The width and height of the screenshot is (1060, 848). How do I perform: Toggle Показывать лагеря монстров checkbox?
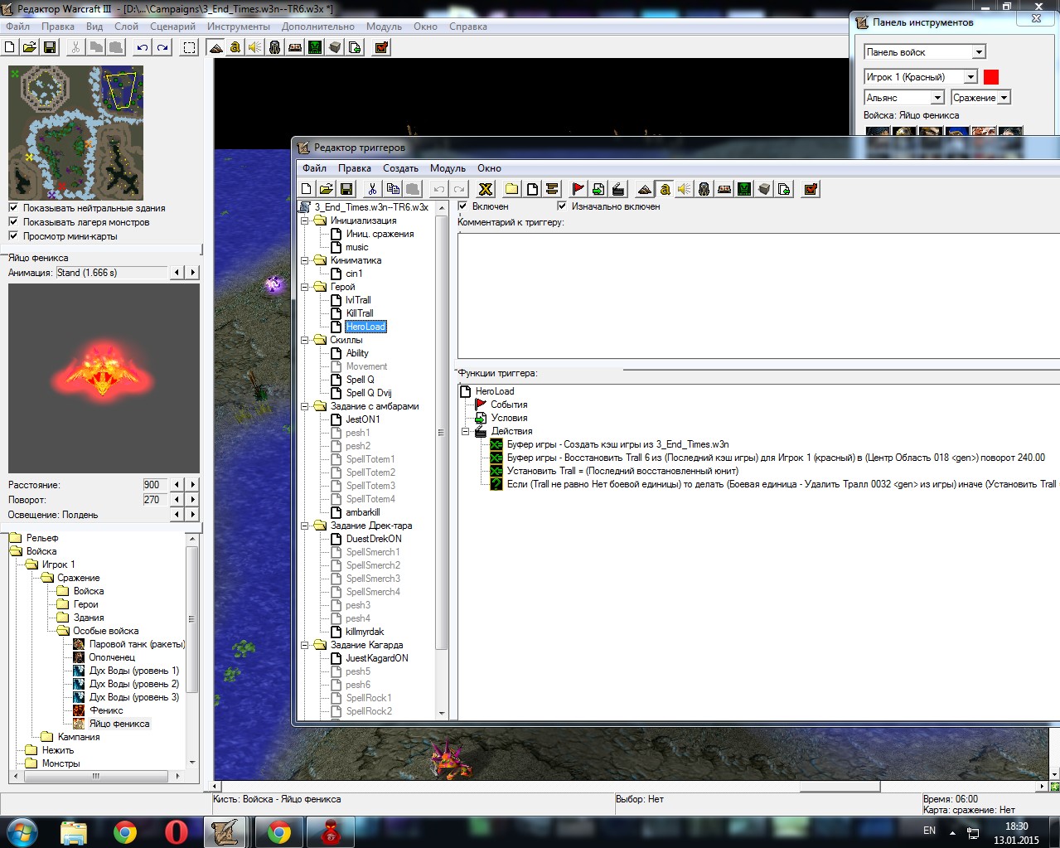point(13,222)
